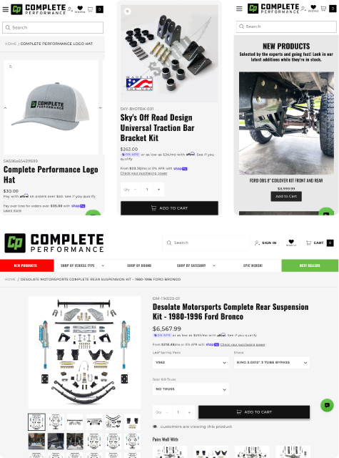Add Ford OBS coilover kit to cart

pyautogui.click(x=286, y=196)
